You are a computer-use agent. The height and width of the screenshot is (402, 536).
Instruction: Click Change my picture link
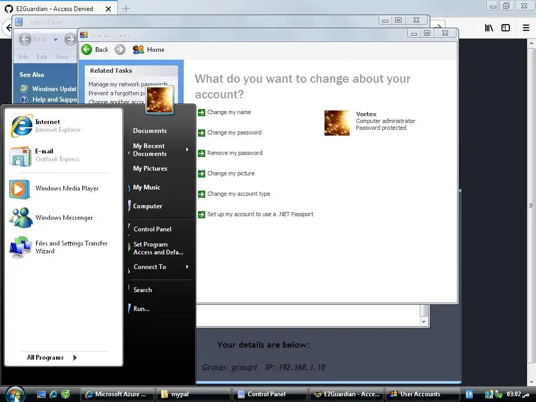pyautogui.click(x=231, y=174)
